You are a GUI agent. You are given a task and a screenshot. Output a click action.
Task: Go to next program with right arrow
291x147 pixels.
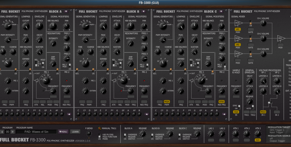tap(13, 132)
